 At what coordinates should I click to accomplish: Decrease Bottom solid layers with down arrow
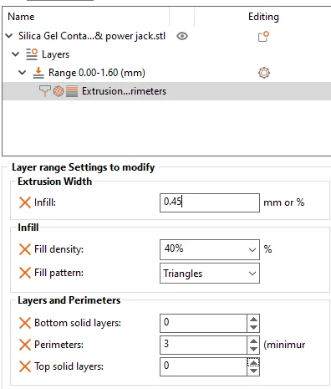pos(253,327)
